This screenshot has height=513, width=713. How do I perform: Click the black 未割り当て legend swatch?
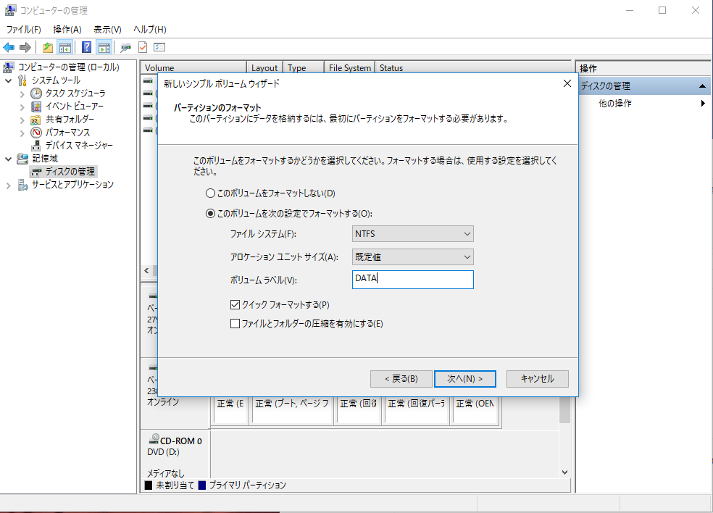click(149, 485)
